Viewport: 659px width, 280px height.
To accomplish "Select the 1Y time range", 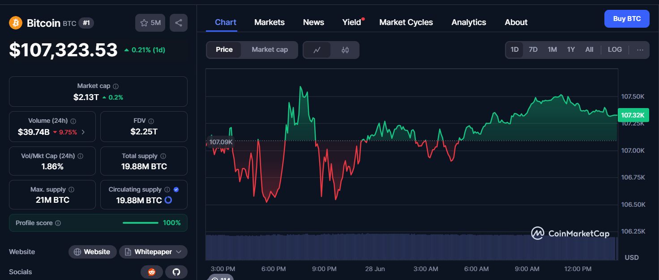I will point(571,50).
